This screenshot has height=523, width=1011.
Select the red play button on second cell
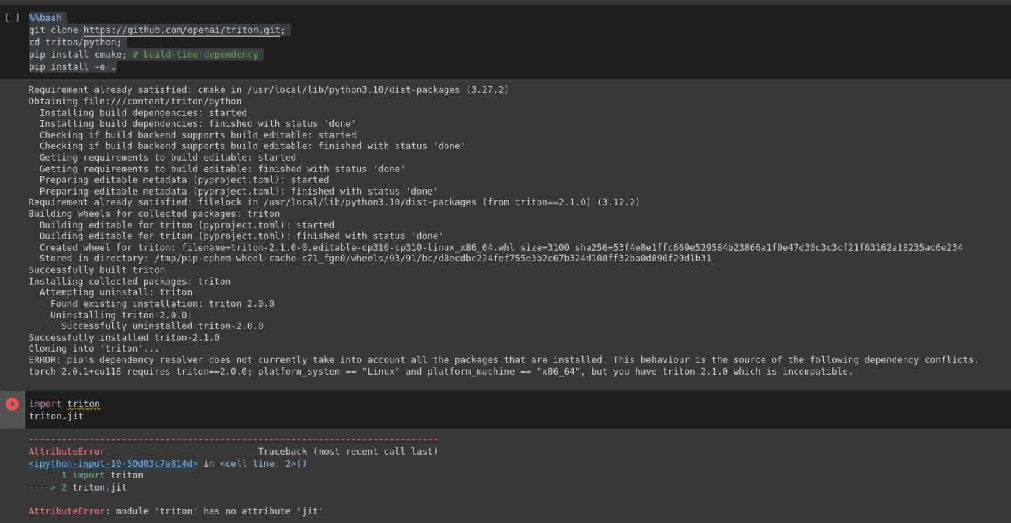tap(12, 403)
